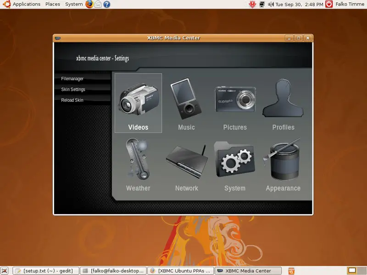Click the XBMC window menu icon in the title bar
The width and height of the screenshot is (367, 275).
click(x=58, y=38)
